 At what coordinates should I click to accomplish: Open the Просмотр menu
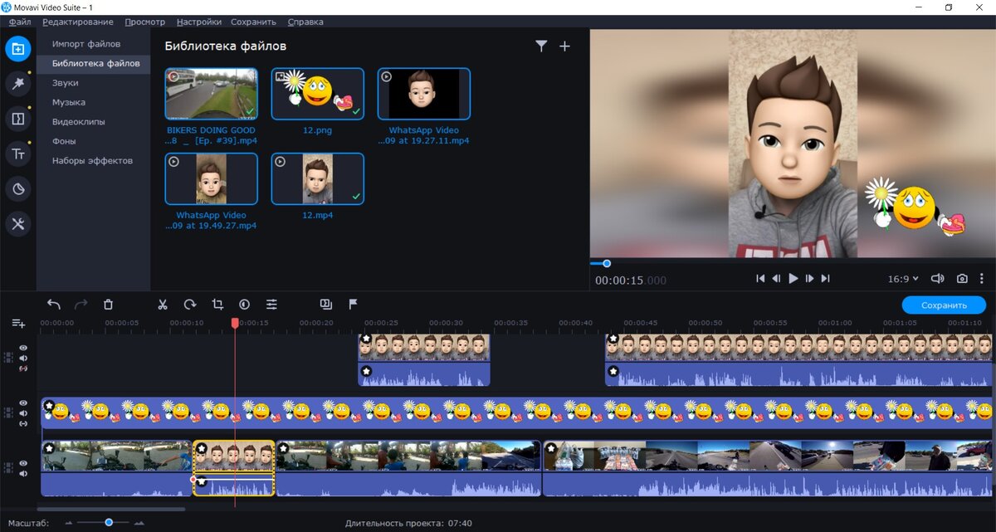[x=144, y=22]
